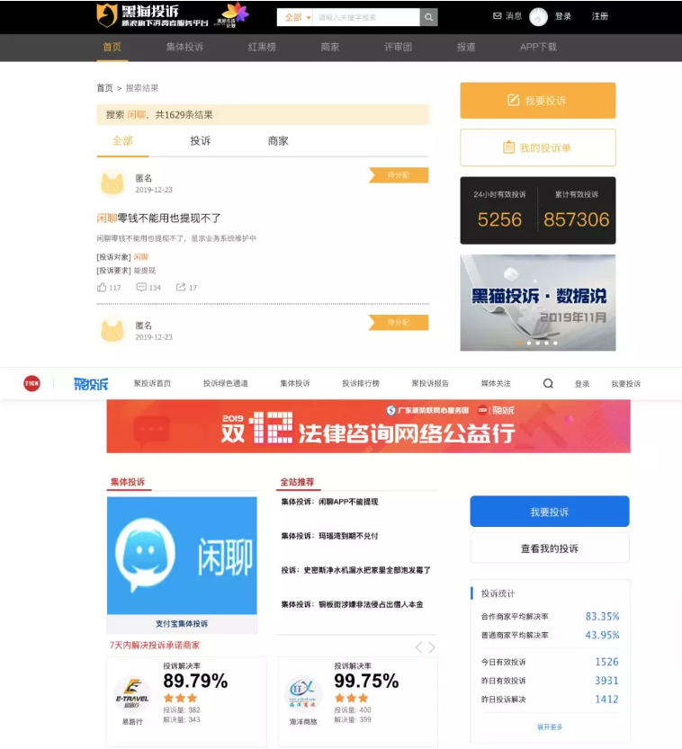Click first complaint's 待分配 status tag

399,175
